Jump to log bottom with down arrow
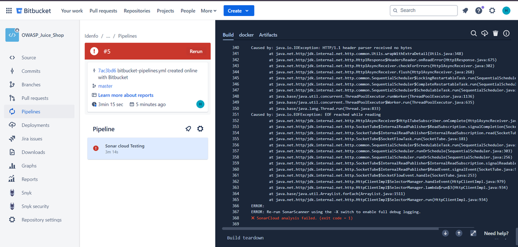Viewport: 518px width, 247px height. tap(445, 233)
